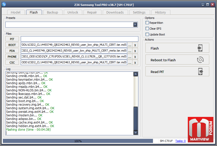The height and width of the screenshot is (146, 217).
Task: Click the 'Flashing done' log line
Action: [28, 130]
